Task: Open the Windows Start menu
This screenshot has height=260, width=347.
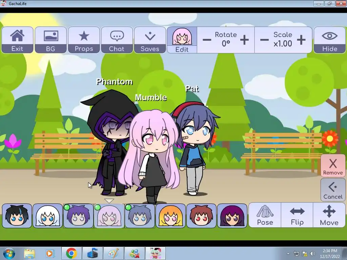Action: click(x=9, y=253)
